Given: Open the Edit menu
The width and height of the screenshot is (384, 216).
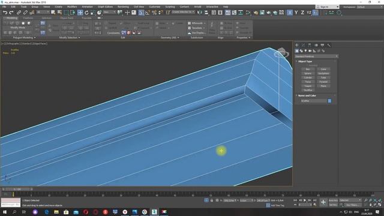Looking at the screenshot, I should pos(13,7).
